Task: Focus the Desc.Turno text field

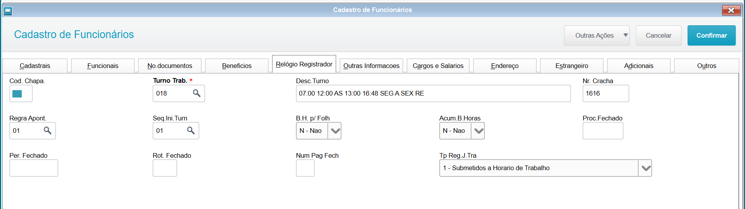Action: [433, 94]
